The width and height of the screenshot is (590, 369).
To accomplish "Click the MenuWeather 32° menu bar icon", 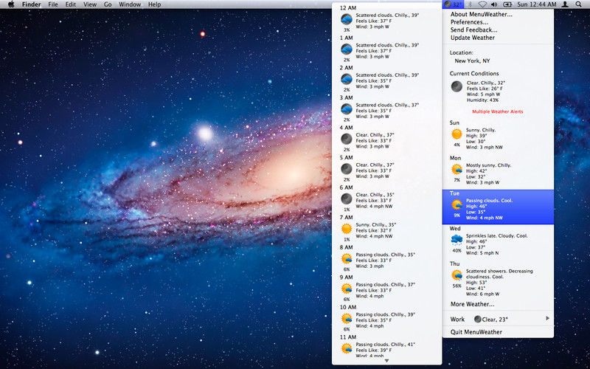I will pyautogui.click(x=453, y=4).
